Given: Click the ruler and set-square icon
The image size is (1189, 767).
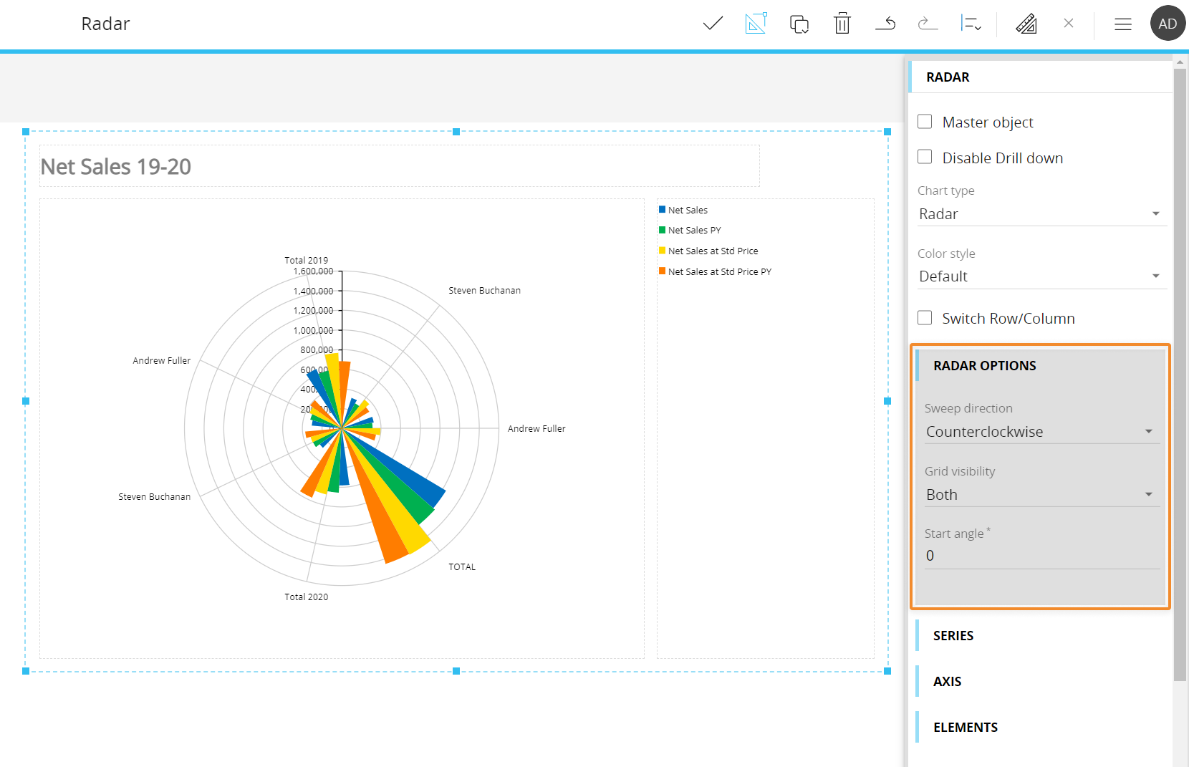Looking at the screenshot, I should click(x=1026, y=24).
